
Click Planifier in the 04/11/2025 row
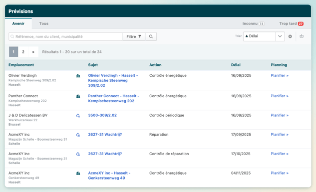tap(280, 173)
